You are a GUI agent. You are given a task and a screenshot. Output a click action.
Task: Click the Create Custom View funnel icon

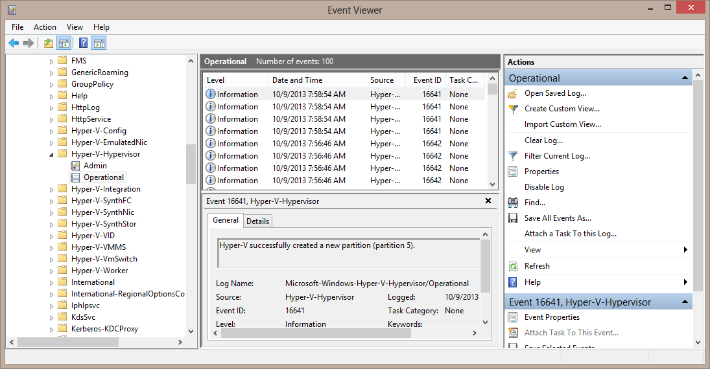(513, 109)
